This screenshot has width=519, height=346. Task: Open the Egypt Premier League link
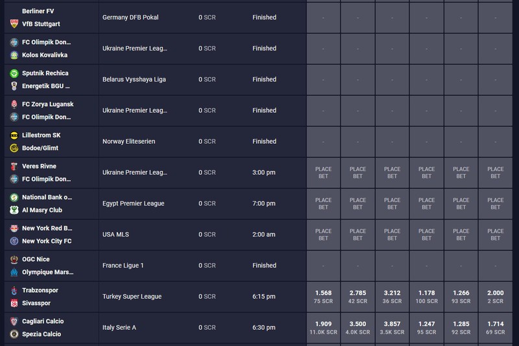pos(134,203)
